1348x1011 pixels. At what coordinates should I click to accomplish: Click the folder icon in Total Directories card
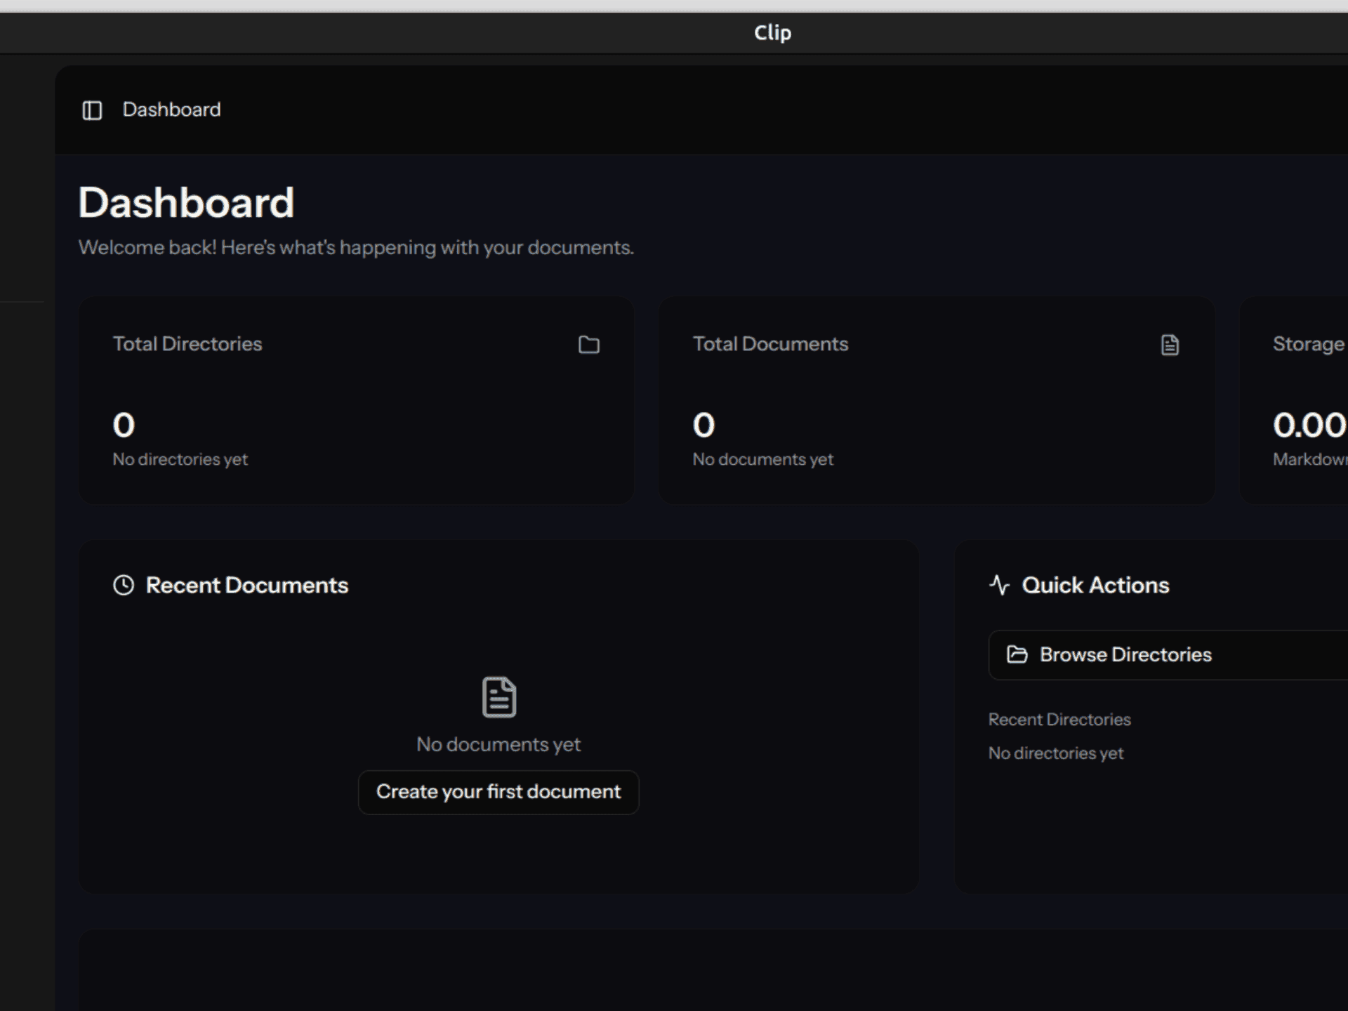point(588,345)
